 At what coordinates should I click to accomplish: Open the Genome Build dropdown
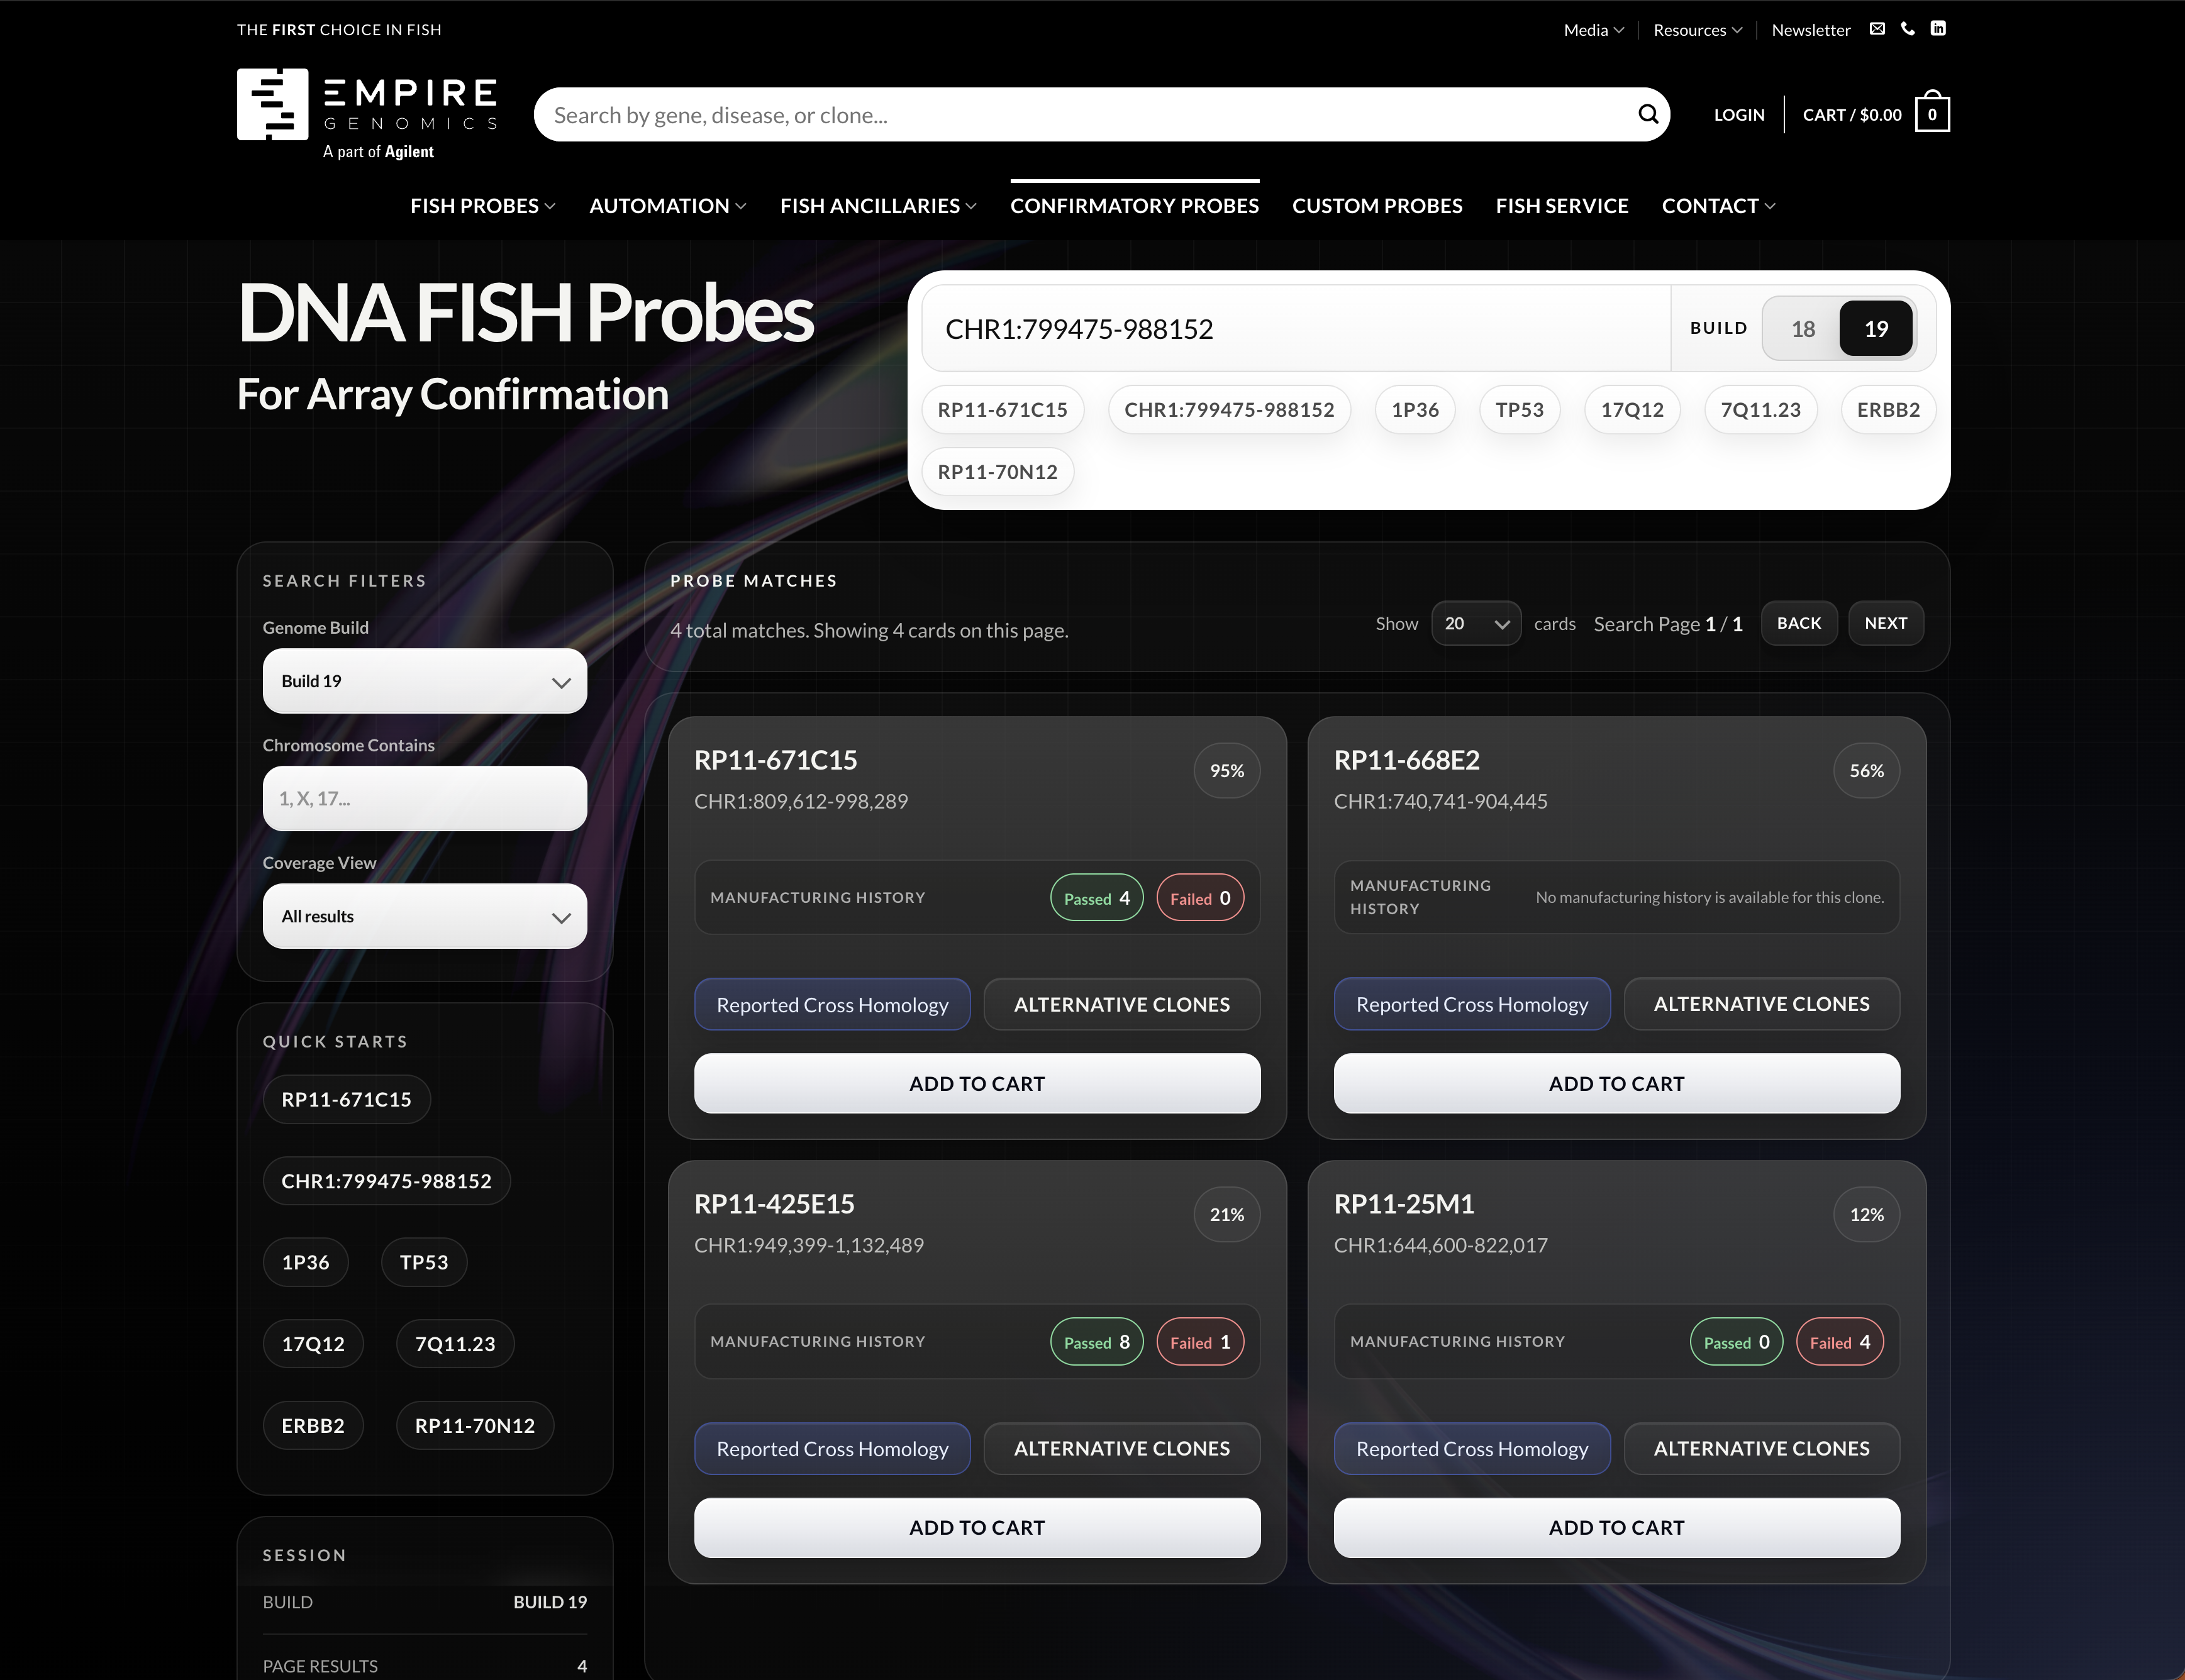pos(424,681)
